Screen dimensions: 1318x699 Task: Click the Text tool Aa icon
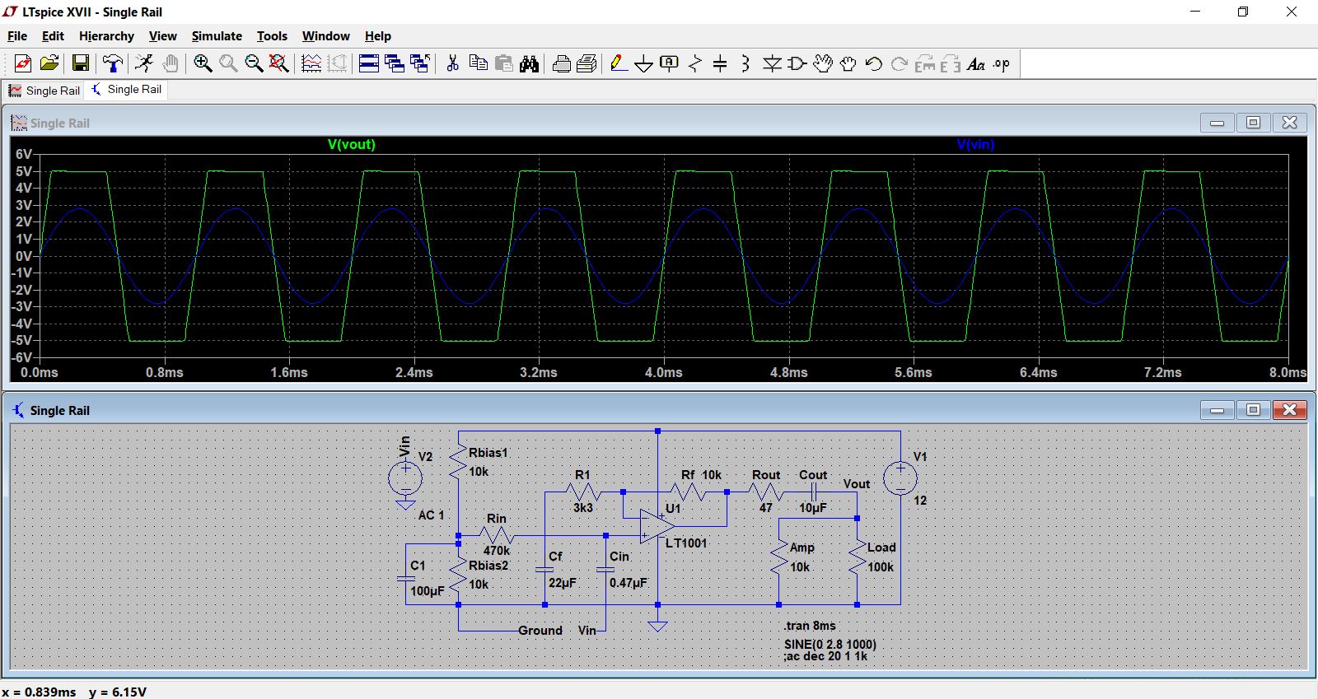coord(976,63)
